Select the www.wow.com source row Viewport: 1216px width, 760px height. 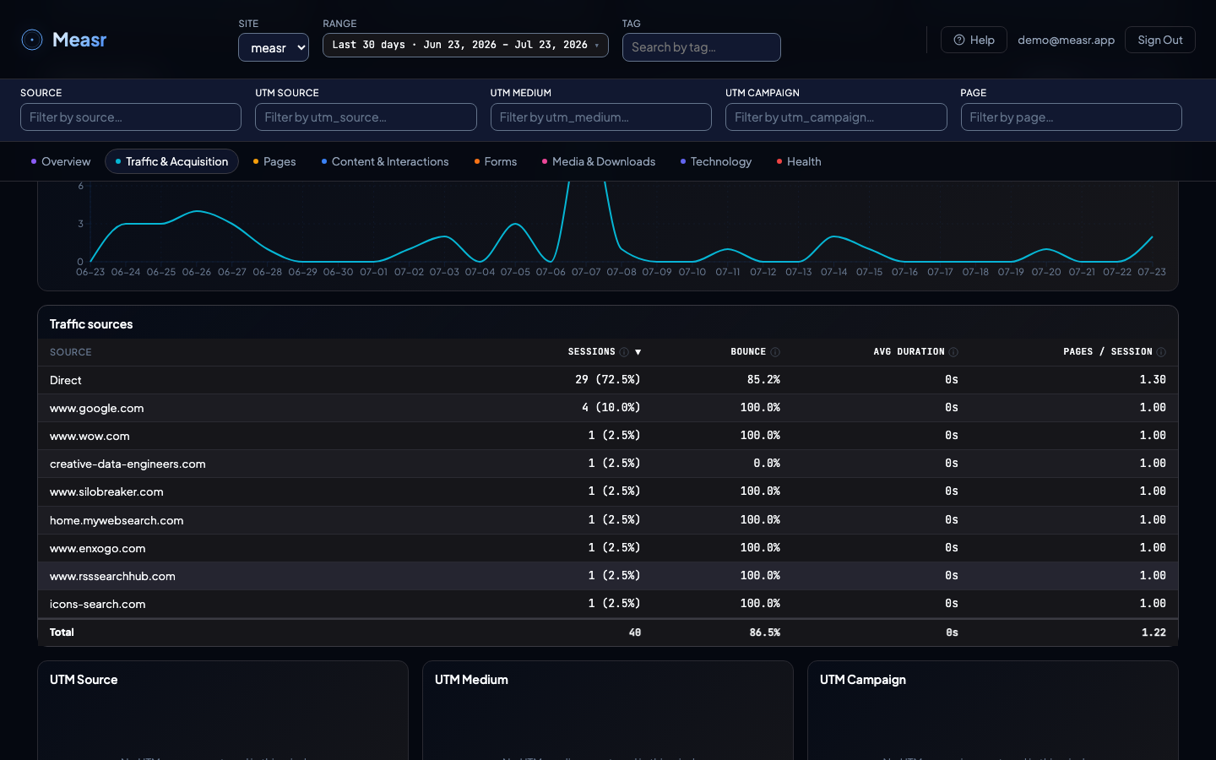(608, 436)
